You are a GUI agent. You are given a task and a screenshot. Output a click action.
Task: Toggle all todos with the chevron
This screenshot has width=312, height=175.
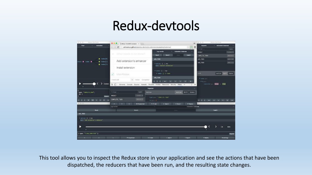click(113, 54)
